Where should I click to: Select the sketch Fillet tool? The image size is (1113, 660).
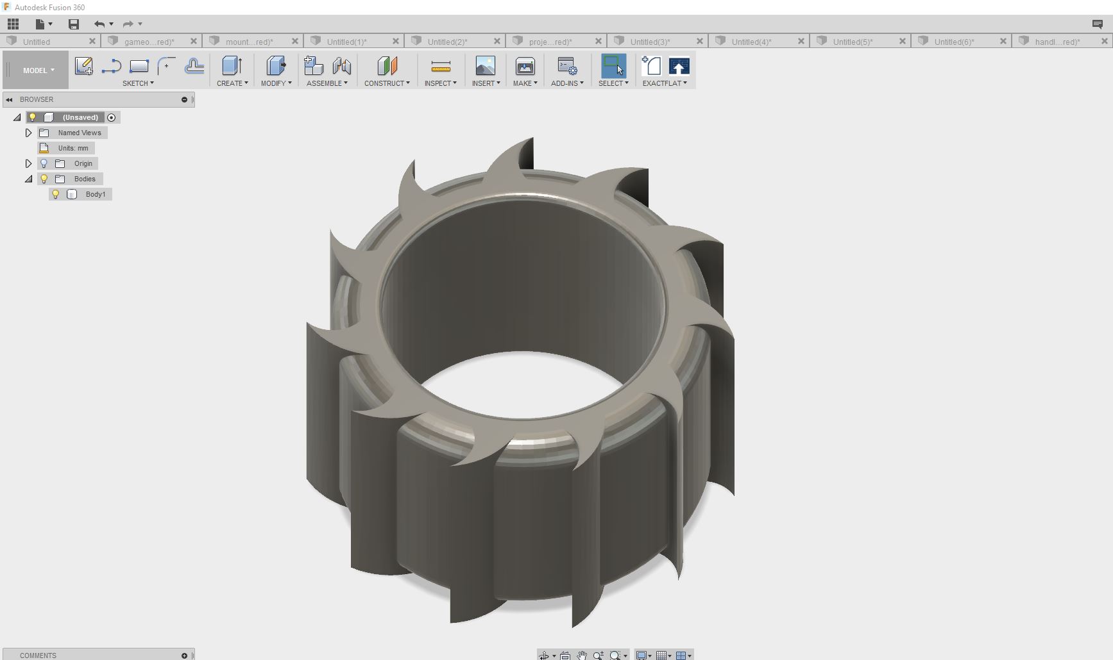(x=166, y=66)
